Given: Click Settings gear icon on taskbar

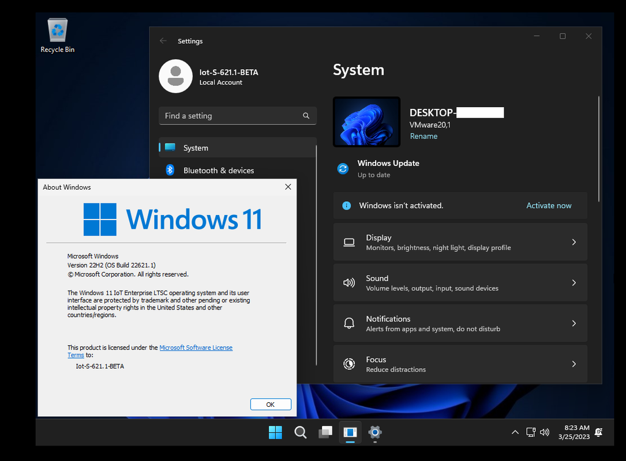Looking at the screenshot, I should coord(375,432).
